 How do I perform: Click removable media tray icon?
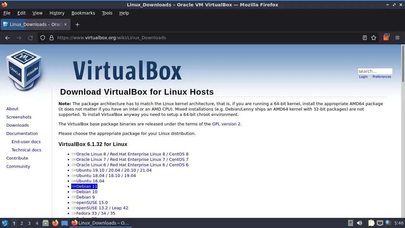pyautogui.click(x=351, y=223)
